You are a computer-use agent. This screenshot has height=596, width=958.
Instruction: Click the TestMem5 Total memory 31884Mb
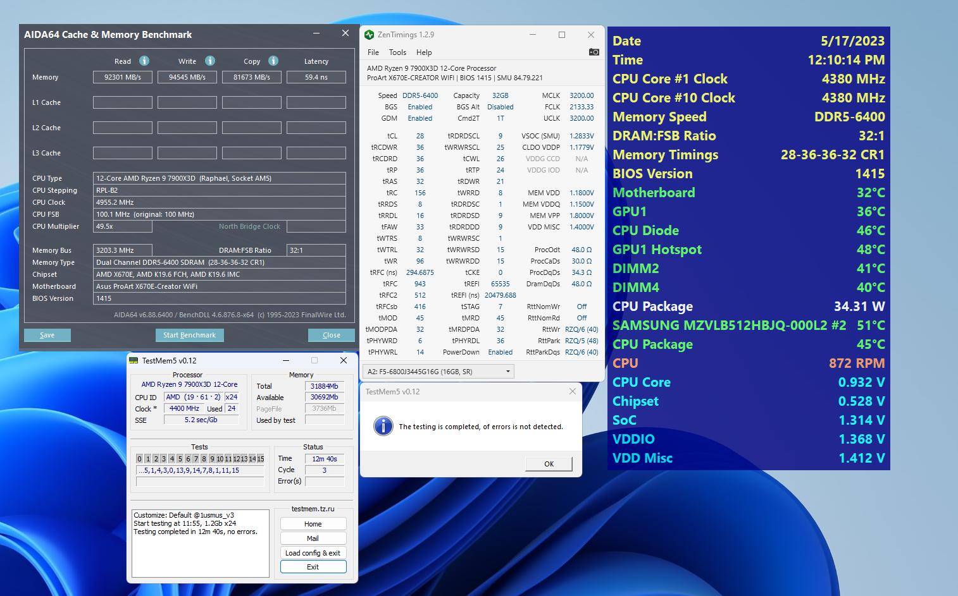325,386
